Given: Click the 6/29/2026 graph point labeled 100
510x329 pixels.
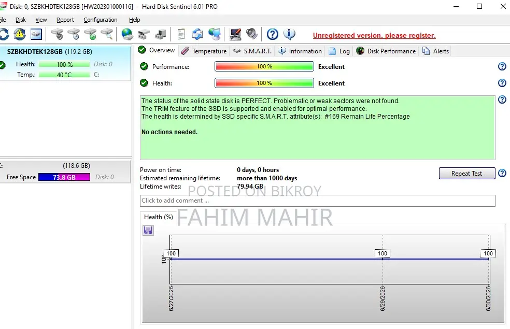Looking at the screenshot, I should coord(382,259).
